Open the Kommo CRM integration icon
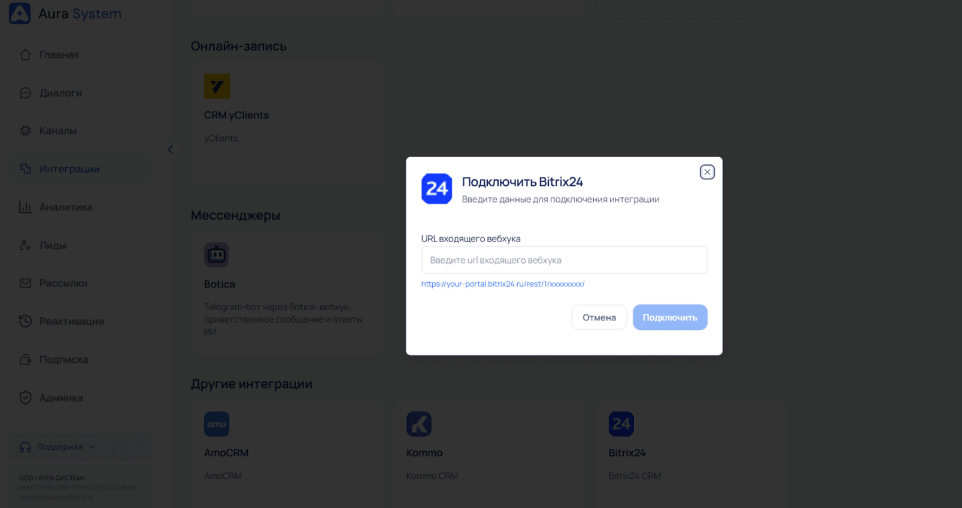Image resolution: width=962 pixels, height=508 pixels. click(x=419, y=424)
